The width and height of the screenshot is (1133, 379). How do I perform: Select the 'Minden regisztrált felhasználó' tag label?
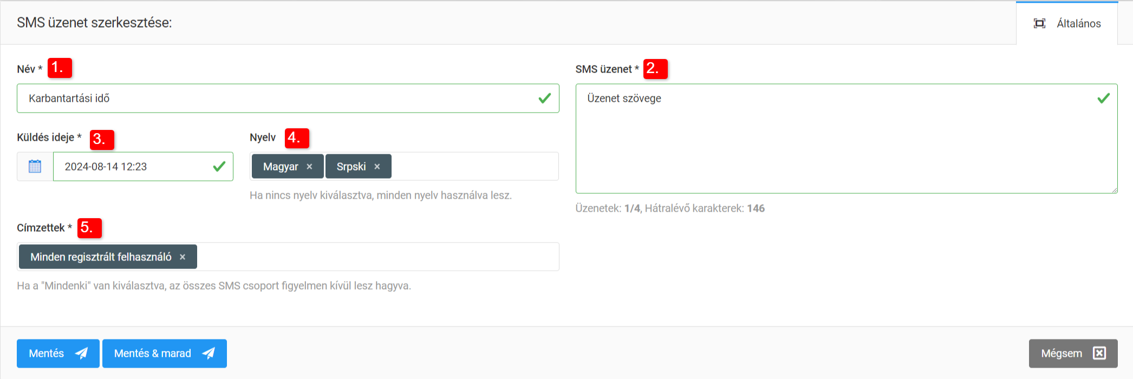(x=101, y=257)
